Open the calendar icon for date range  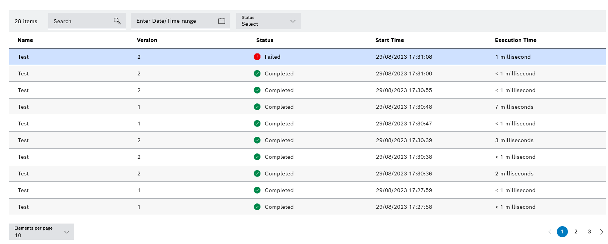coord(222,21)
